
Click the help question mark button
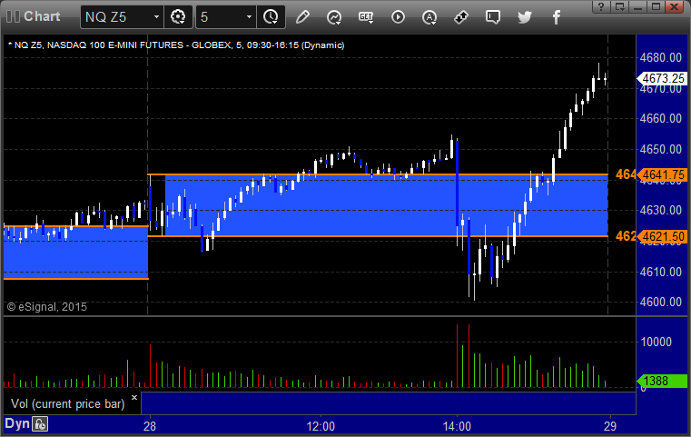[x=601, y=6]
